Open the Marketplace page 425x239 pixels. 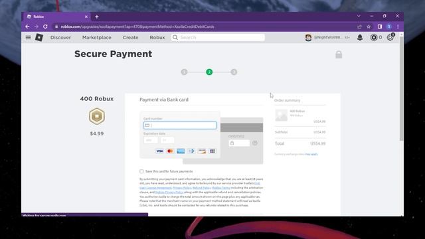(x=97, y=38)
